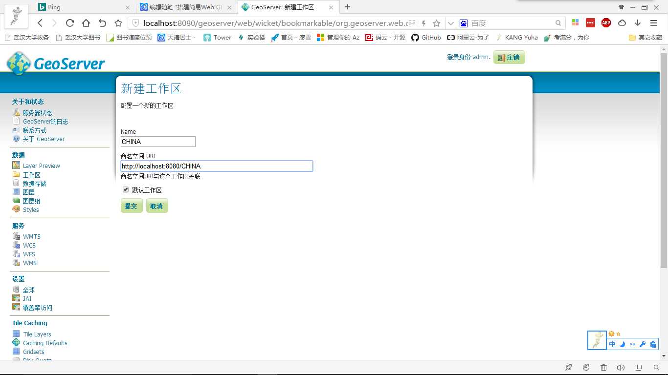Click the undo closed tab arrow
This screenshot has height=375, width=668.
click(102, 23)
